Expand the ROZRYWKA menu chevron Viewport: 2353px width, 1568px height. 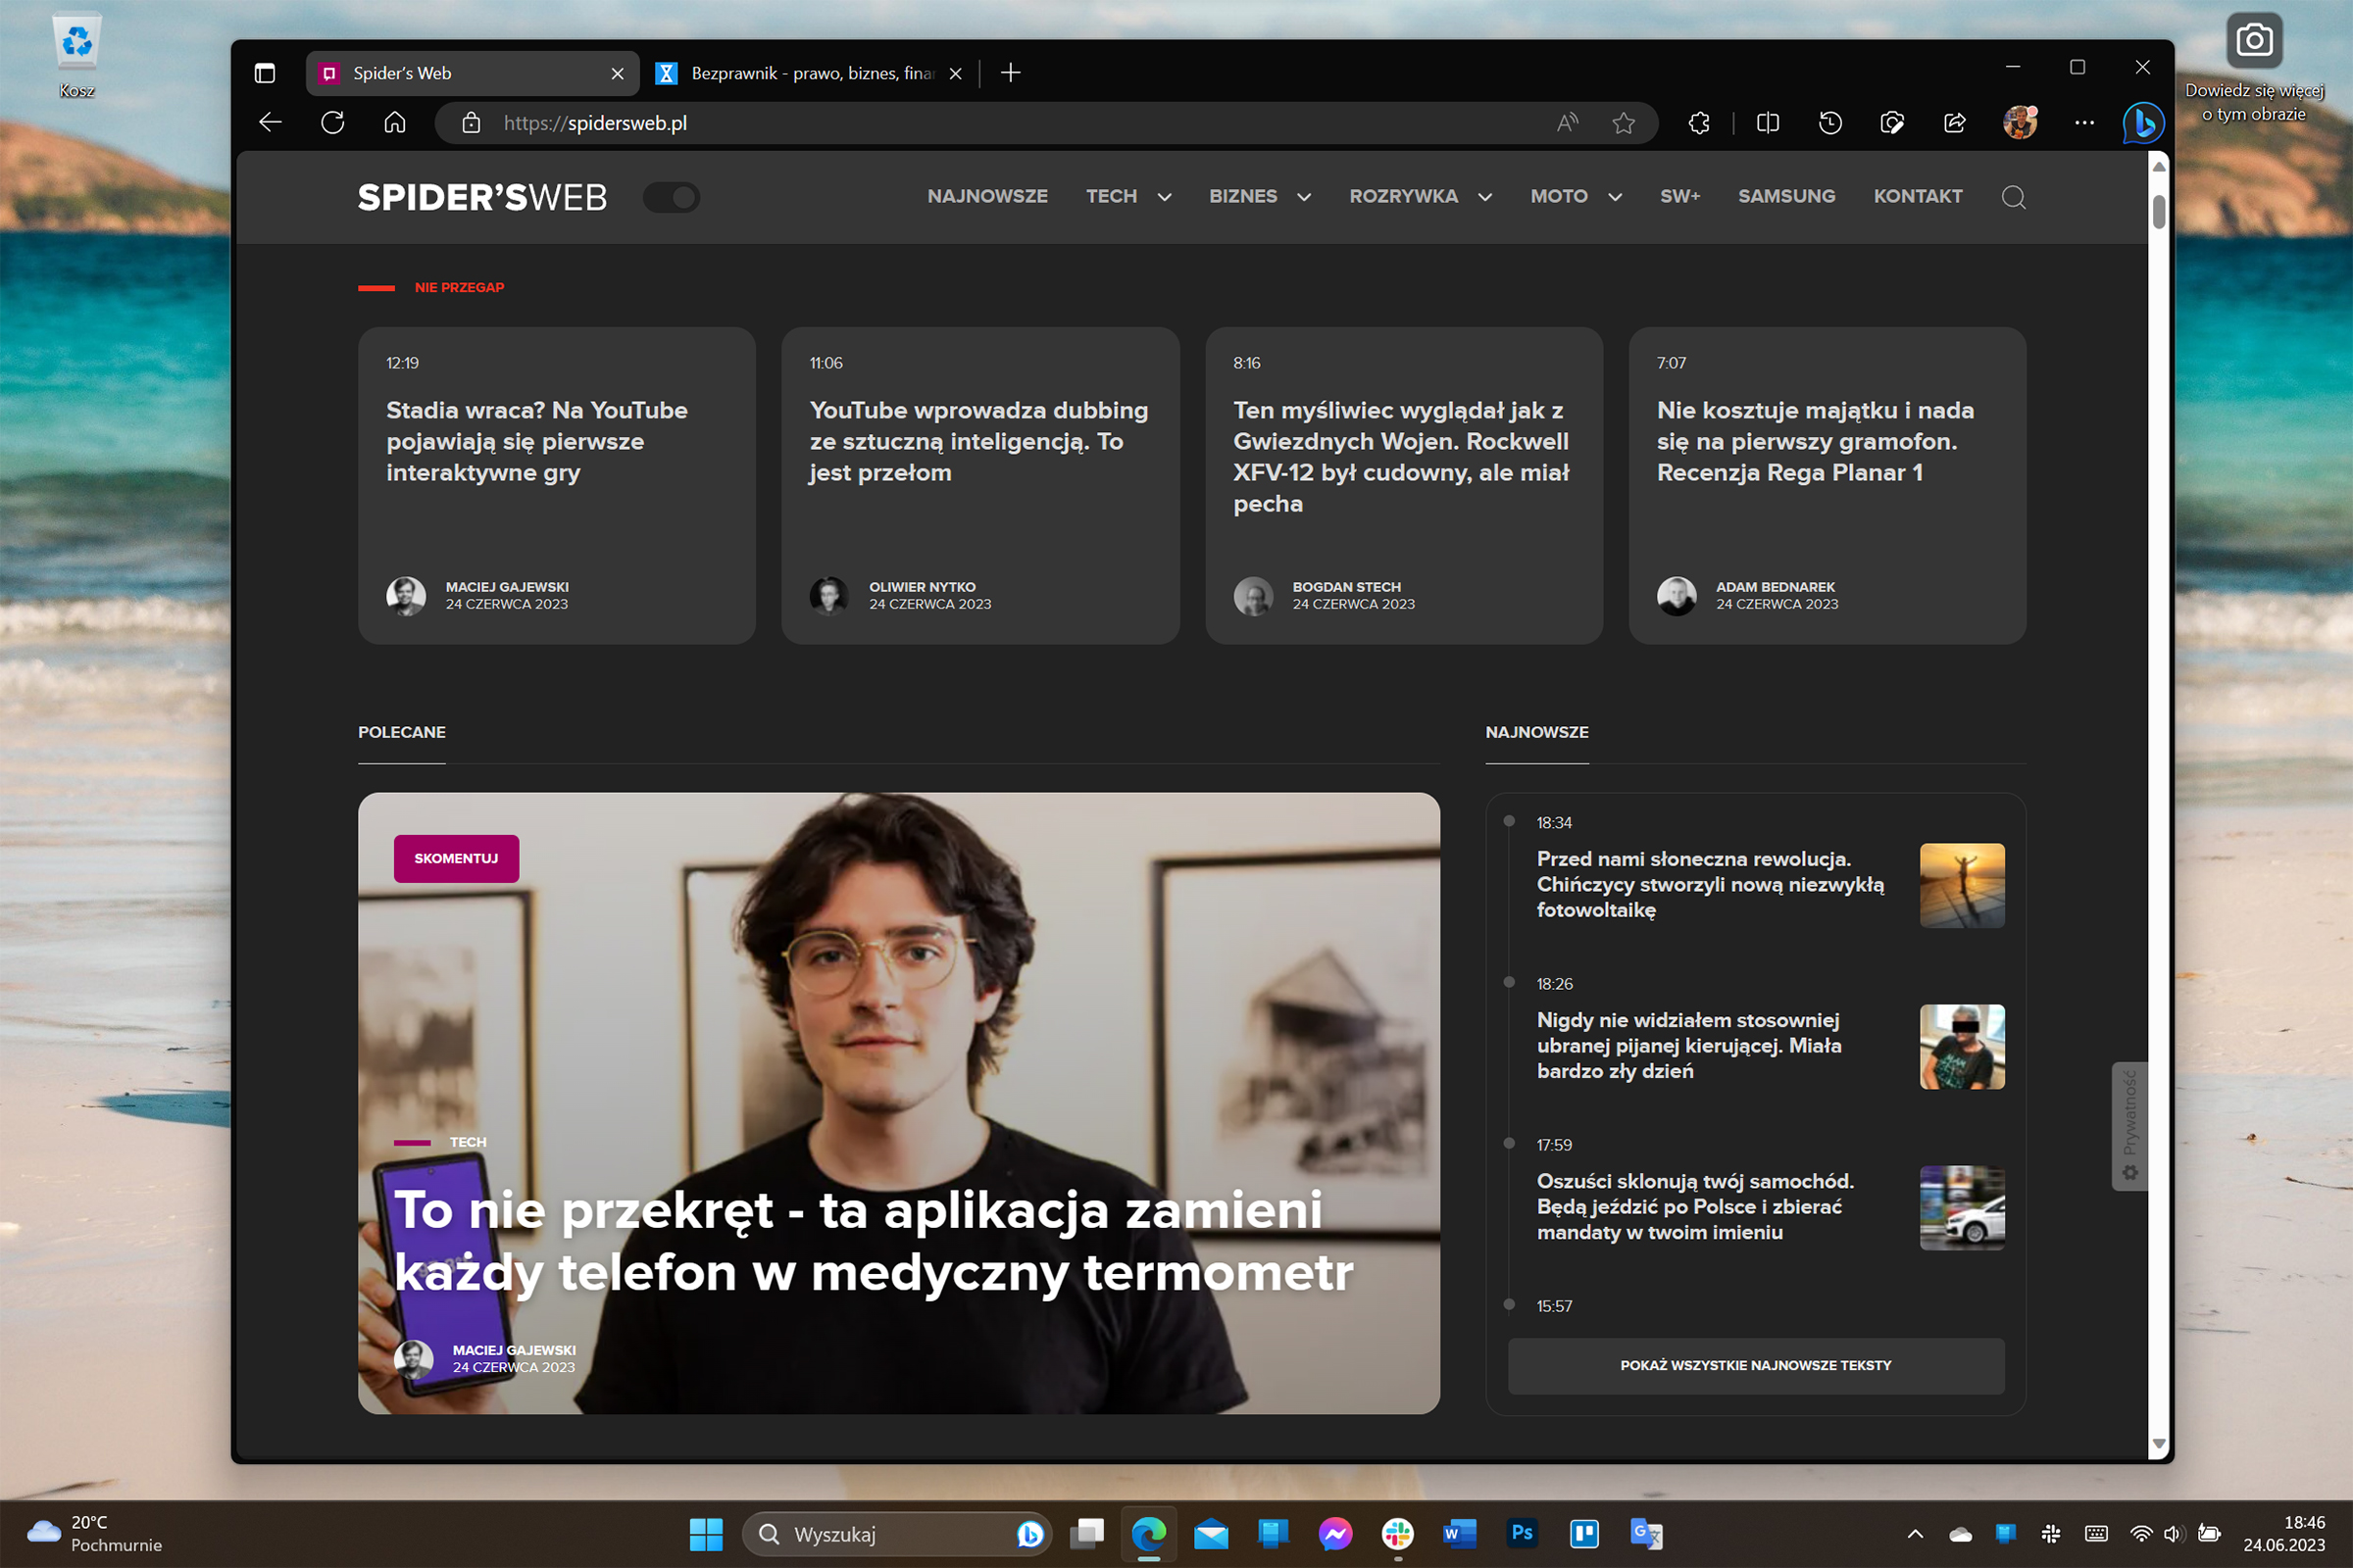click(x=1485, y=197)
